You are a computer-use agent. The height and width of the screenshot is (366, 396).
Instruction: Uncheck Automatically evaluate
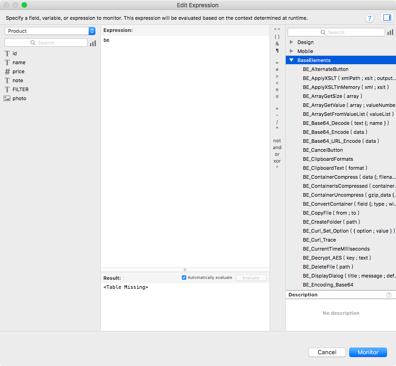click(x=184, y=278)
